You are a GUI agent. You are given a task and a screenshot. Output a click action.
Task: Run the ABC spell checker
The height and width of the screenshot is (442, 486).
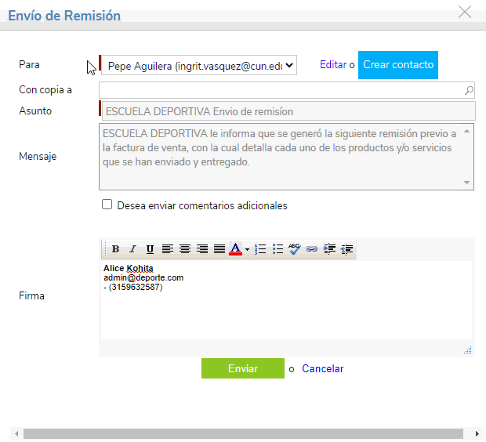tap(294, 249)
